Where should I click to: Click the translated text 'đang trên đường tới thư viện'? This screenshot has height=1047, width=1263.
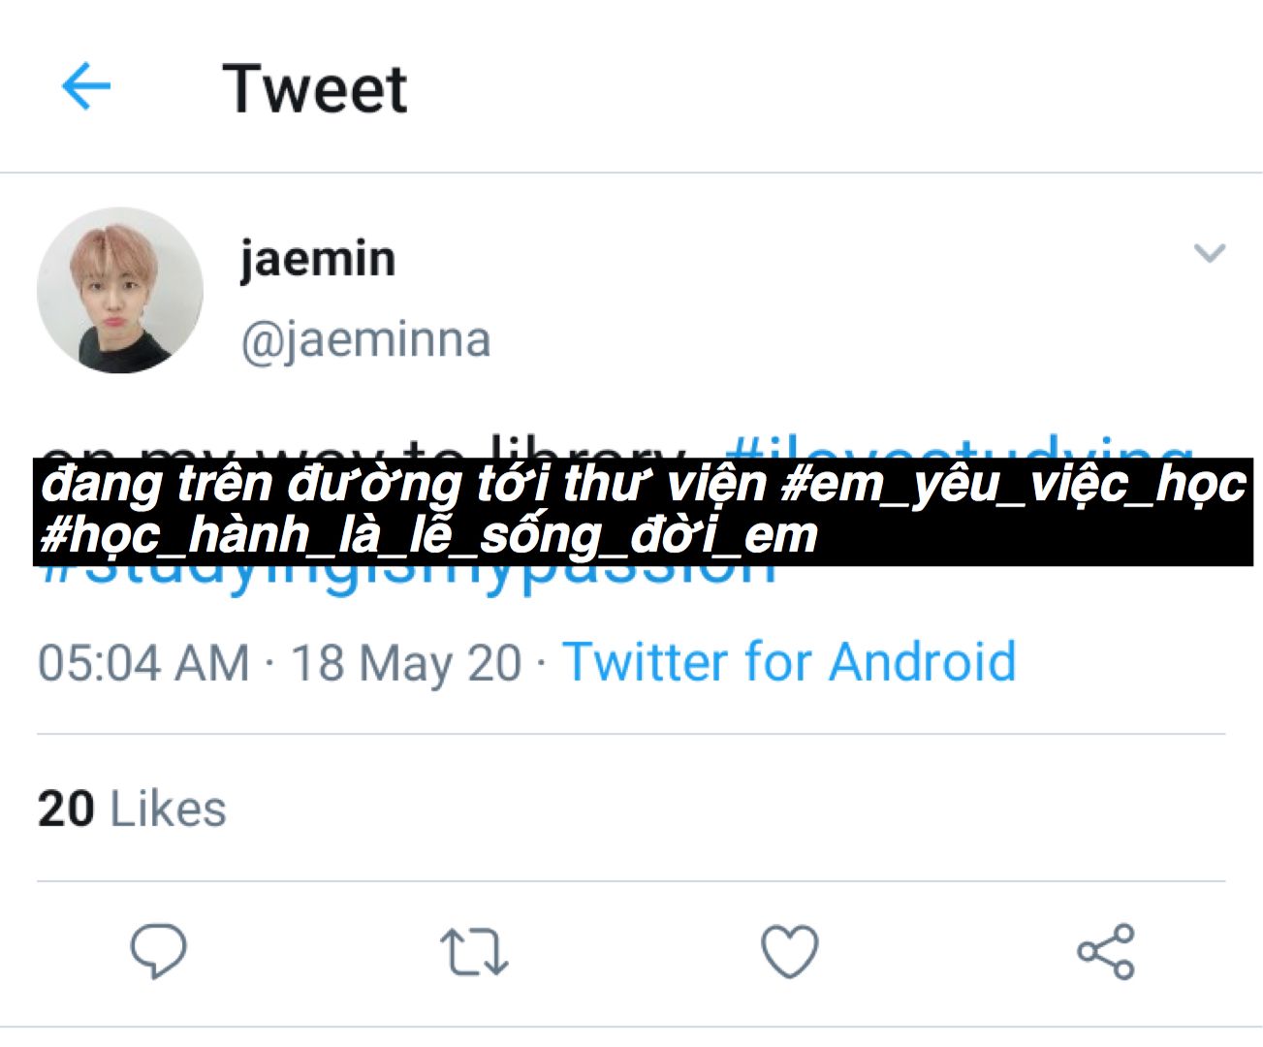click(x=403, y=484)
